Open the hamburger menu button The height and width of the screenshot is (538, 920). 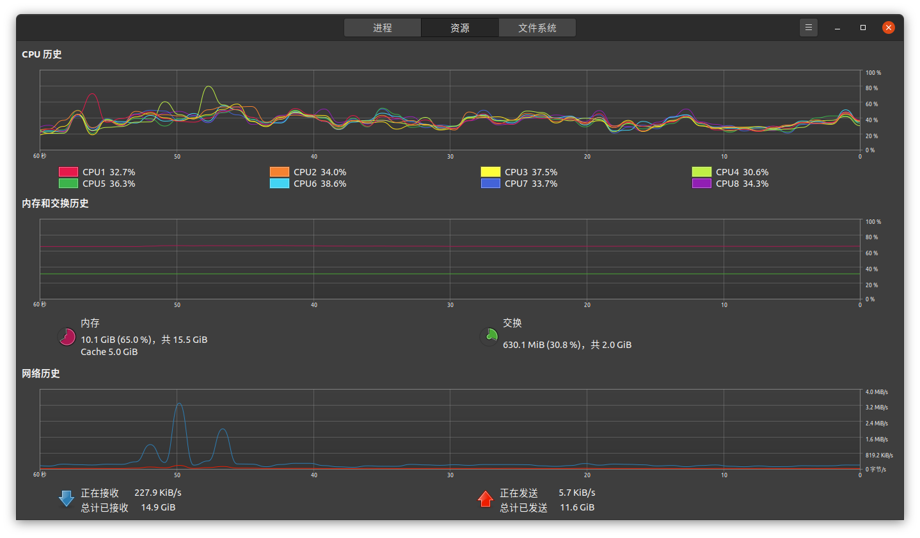(x=809, y=28)
